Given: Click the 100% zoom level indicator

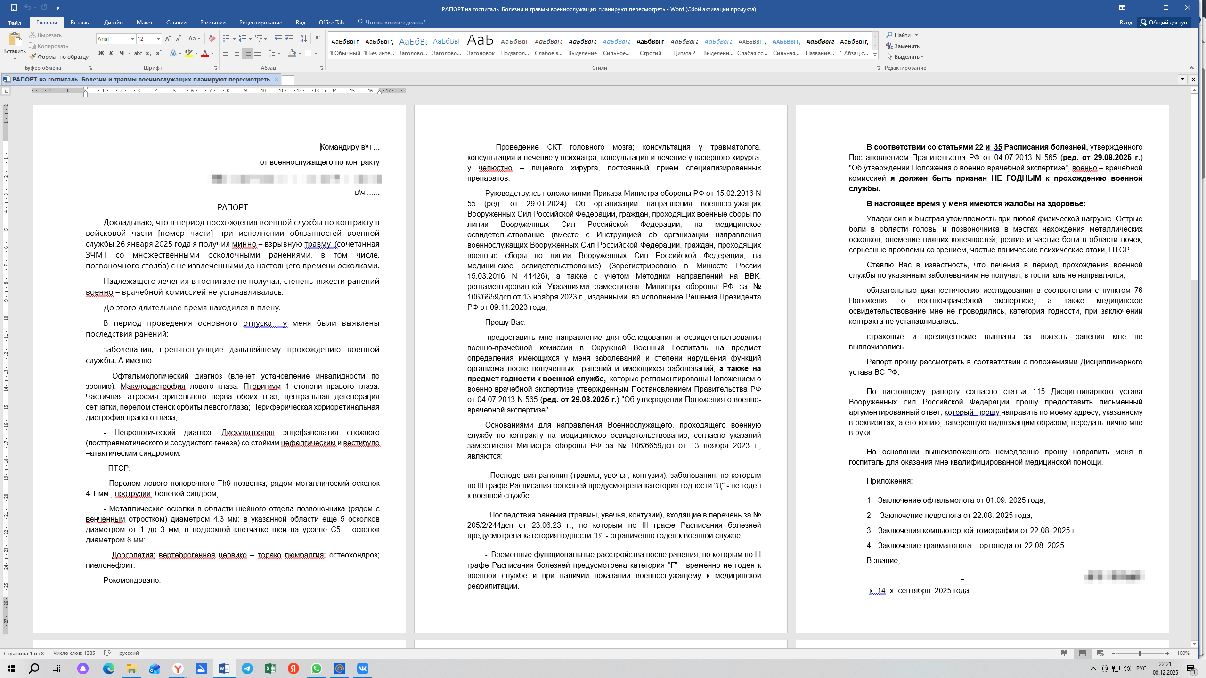Looking at the screenshot, I should click(1183, 653).
